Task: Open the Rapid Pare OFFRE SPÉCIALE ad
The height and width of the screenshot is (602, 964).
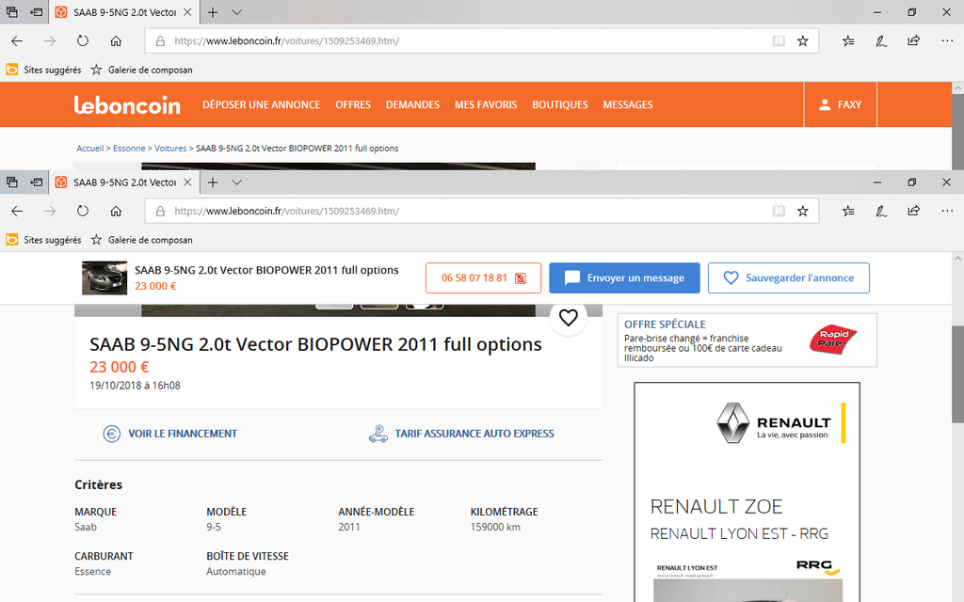Action: point(747,341)
